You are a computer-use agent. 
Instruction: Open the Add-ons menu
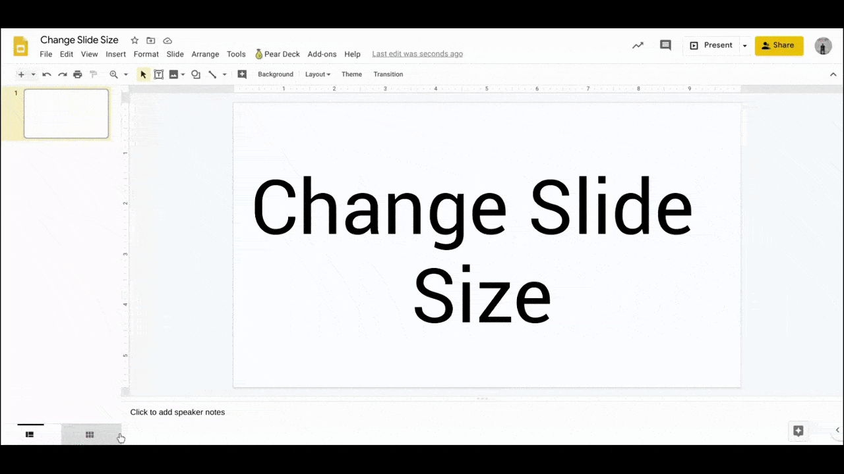[322, 54]
